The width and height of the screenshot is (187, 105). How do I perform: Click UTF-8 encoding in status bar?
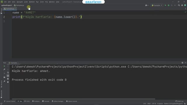tap(154, 104)
